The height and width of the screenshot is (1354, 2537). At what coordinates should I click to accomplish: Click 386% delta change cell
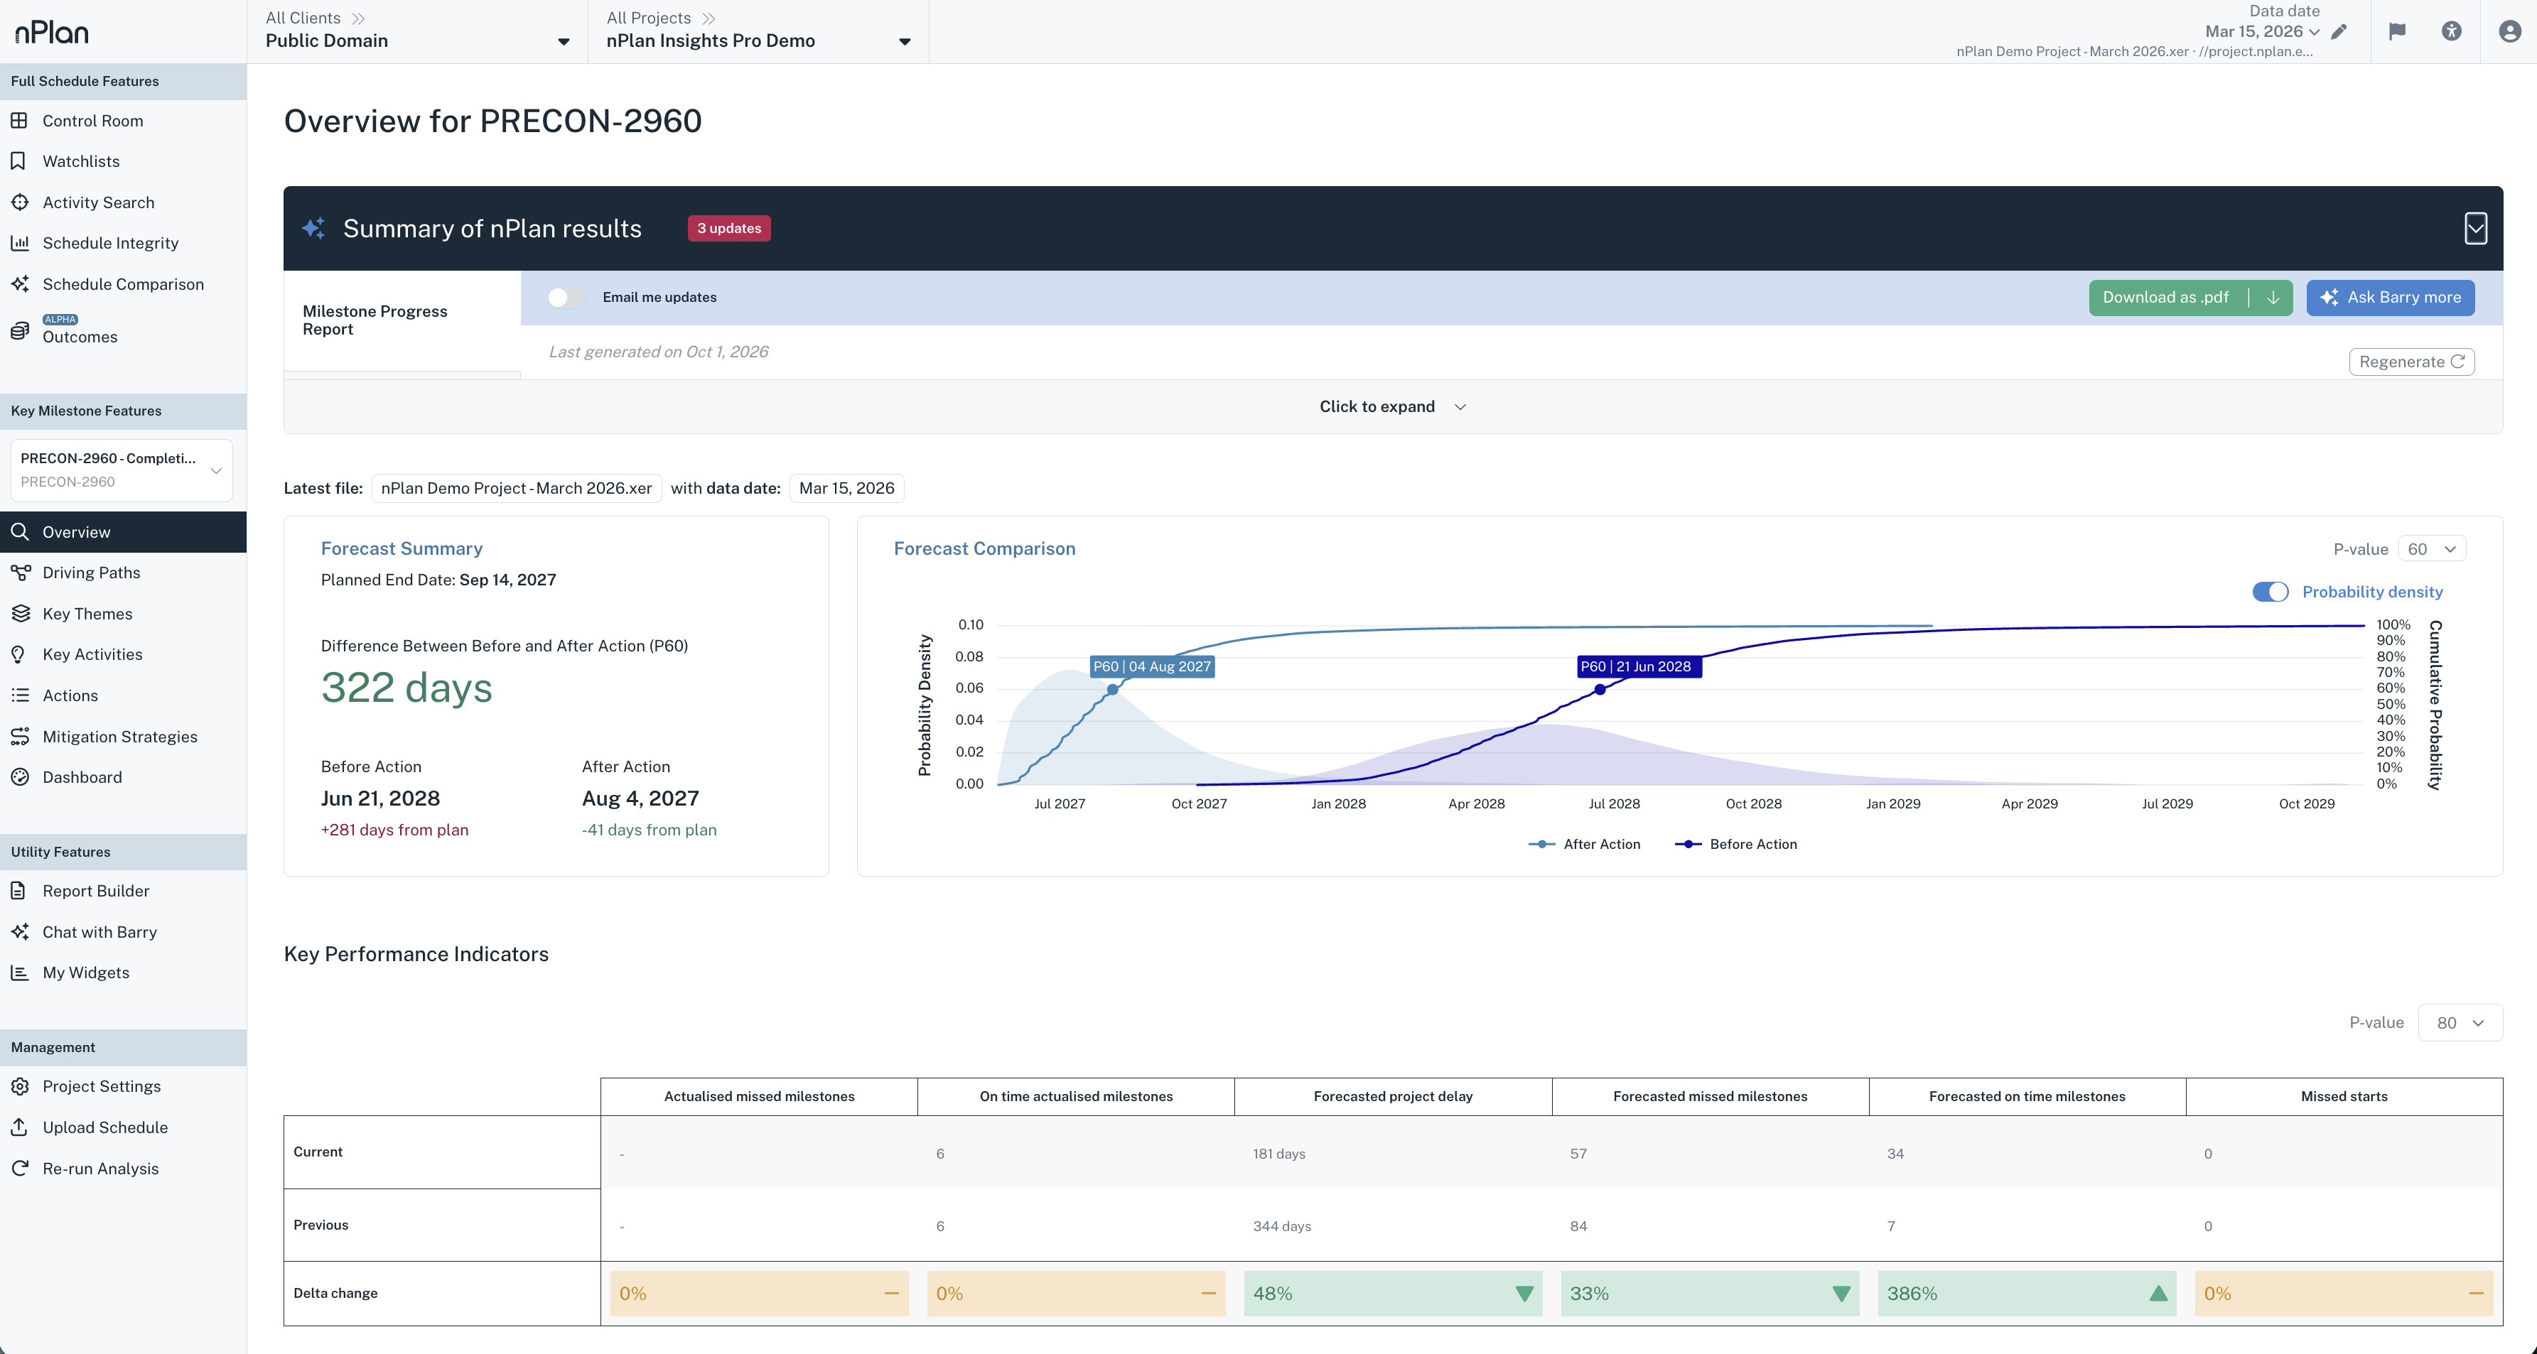[2027, 1293]
